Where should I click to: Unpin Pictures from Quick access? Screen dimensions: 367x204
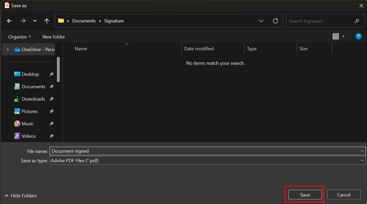(51, 111)
